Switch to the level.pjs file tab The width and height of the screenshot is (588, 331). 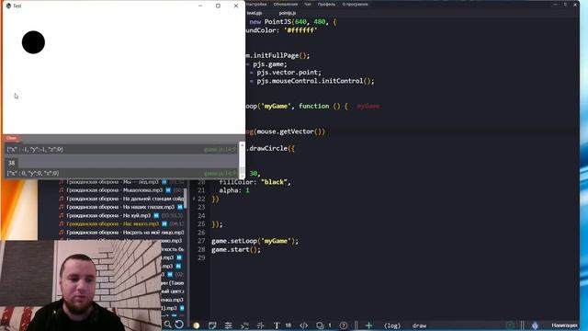coord(254,13)
